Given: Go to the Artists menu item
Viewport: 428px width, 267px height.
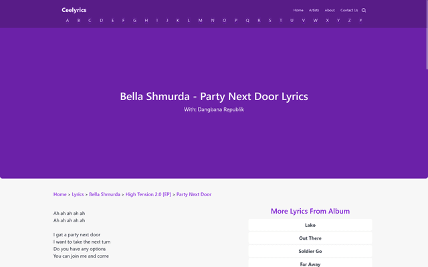Looking at the screenshot, I should [x=314, y=10].
